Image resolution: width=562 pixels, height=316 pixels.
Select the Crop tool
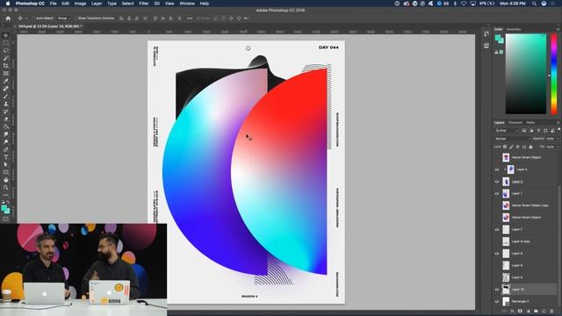pos(6,66)
